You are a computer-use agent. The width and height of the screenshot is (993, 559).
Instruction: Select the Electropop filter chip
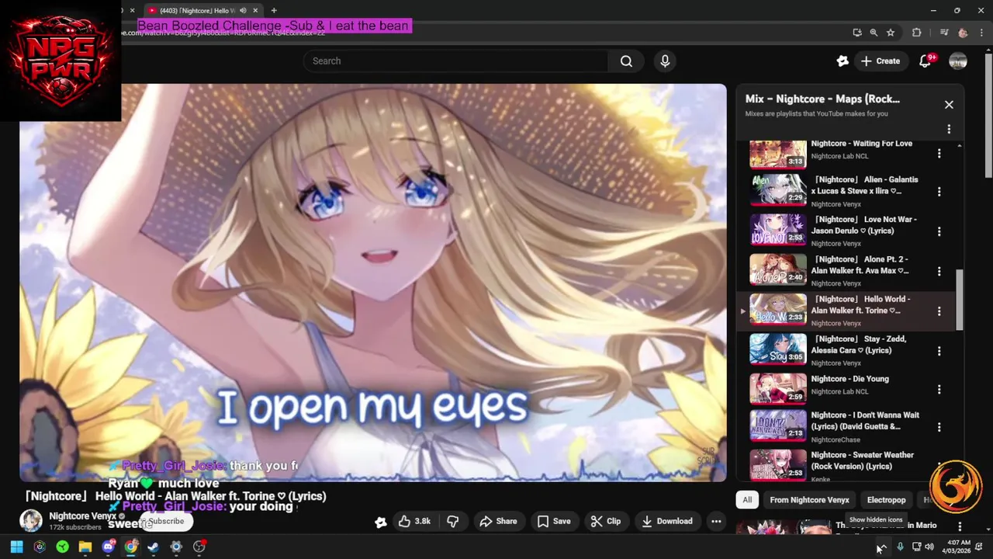coord(886,500)
